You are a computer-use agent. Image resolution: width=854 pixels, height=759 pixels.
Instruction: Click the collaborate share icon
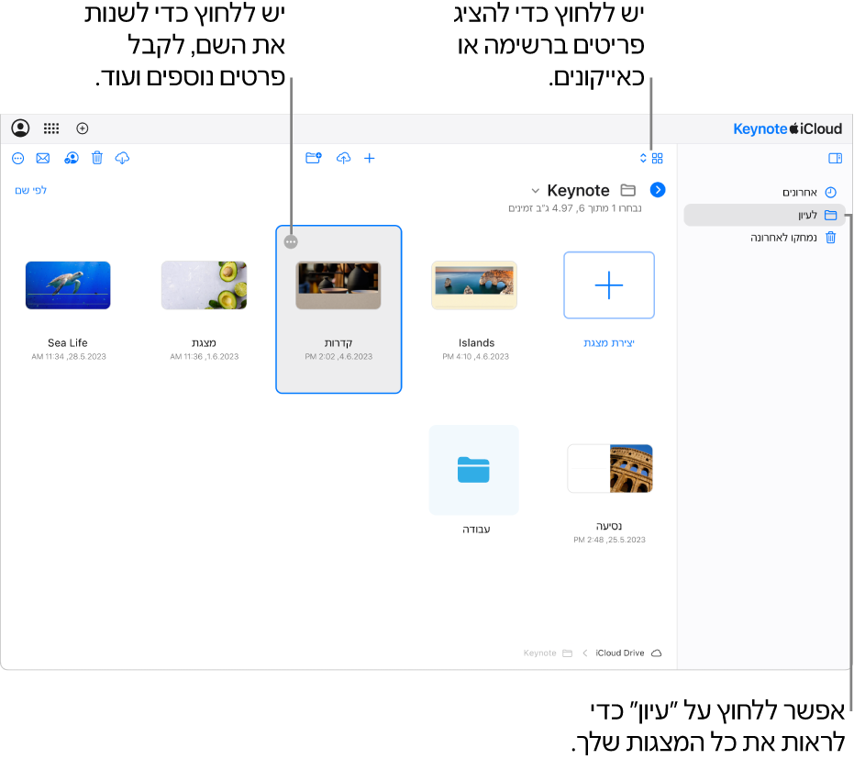72,158
